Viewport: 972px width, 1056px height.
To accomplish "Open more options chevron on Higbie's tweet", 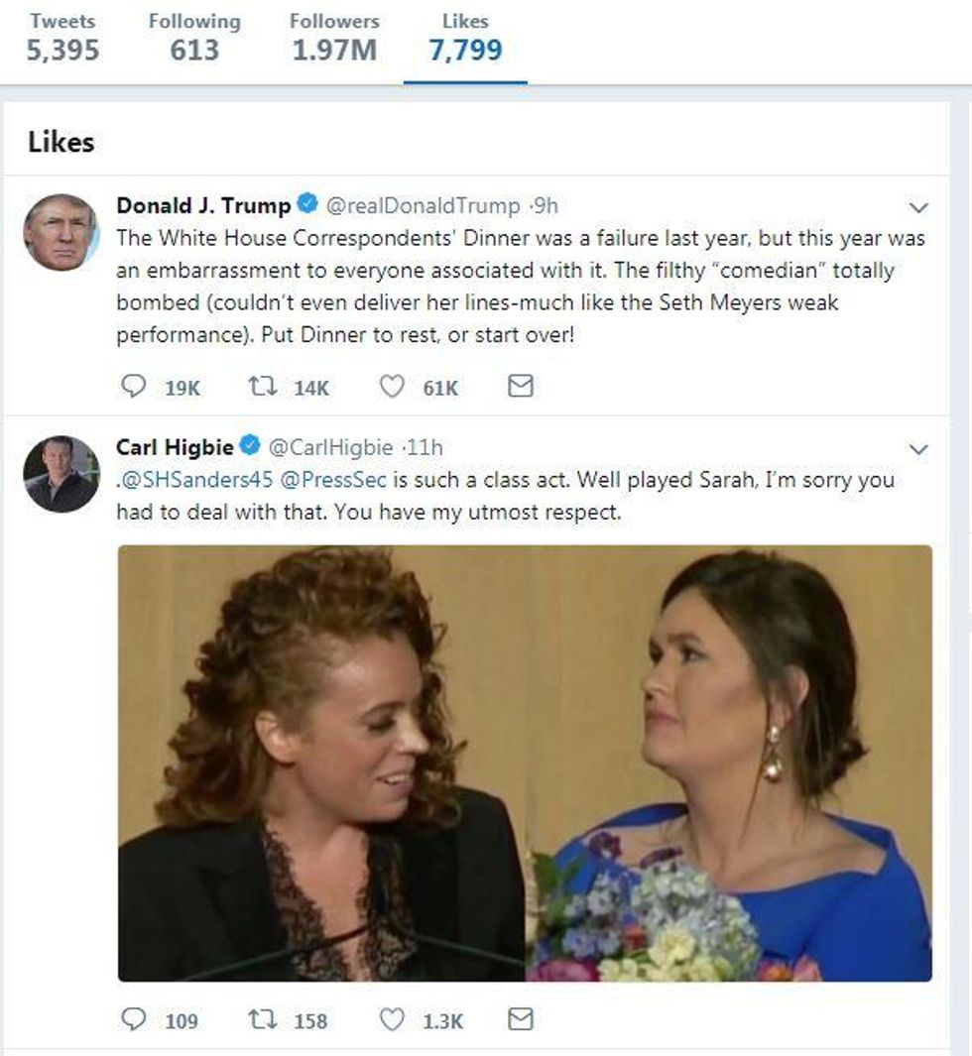I will 919,449.
